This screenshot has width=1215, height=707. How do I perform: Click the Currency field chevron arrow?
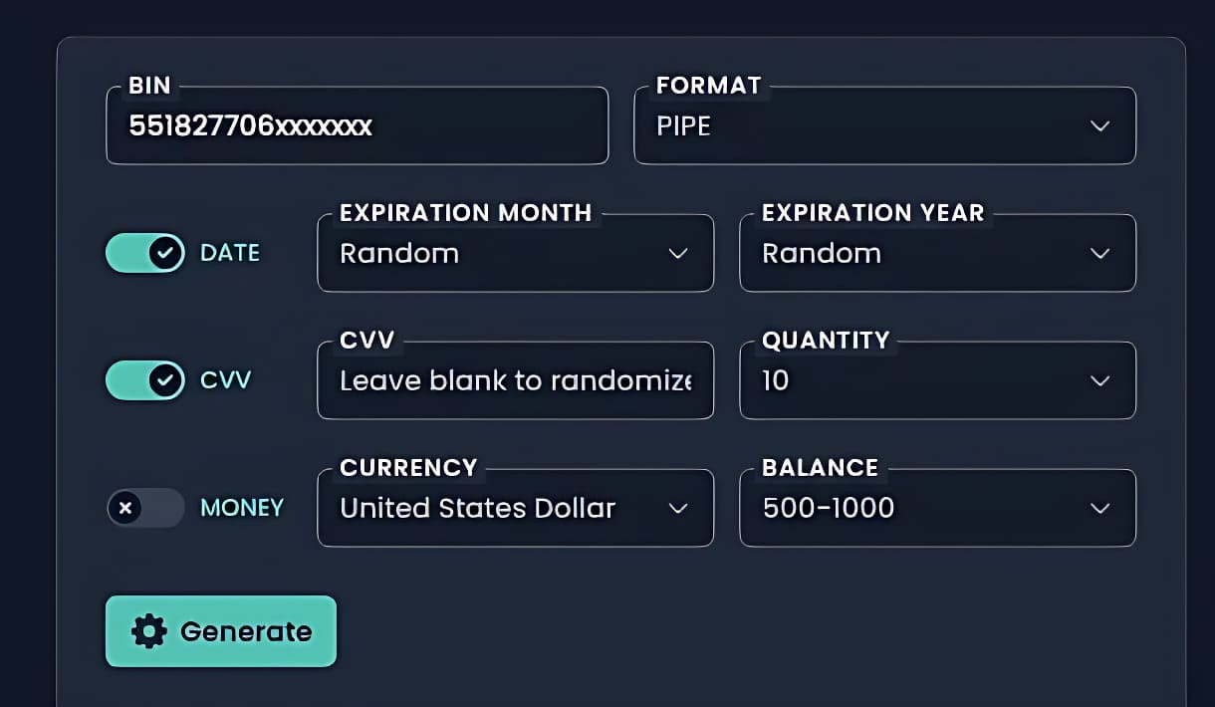(678, 509)
